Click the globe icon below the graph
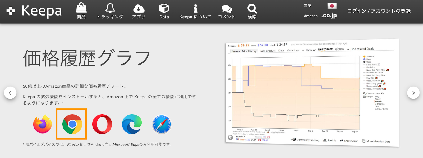This screenshot has width=423, height=158. click(230, 137)
